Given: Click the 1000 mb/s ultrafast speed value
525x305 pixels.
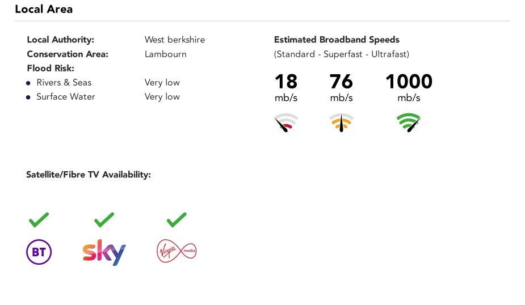Looking at the screenshot, I should (x=409, y=82).
